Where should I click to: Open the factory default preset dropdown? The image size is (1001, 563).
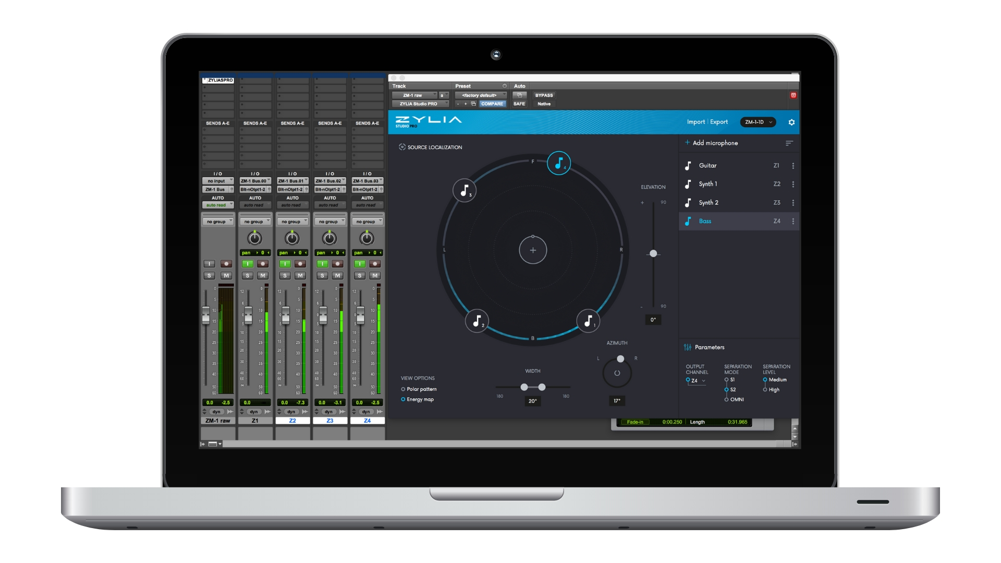point(481,95)
